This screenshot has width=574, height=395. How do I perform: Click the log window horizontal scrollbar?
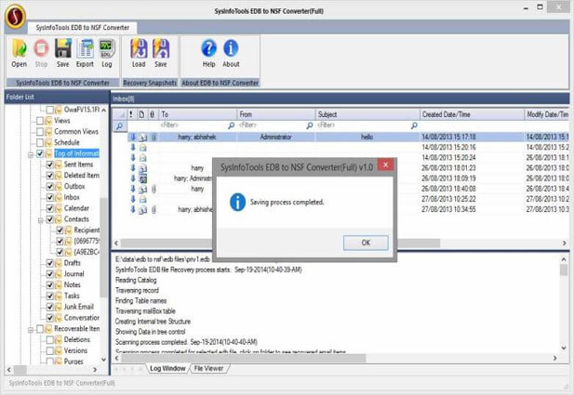click(244, 358)
